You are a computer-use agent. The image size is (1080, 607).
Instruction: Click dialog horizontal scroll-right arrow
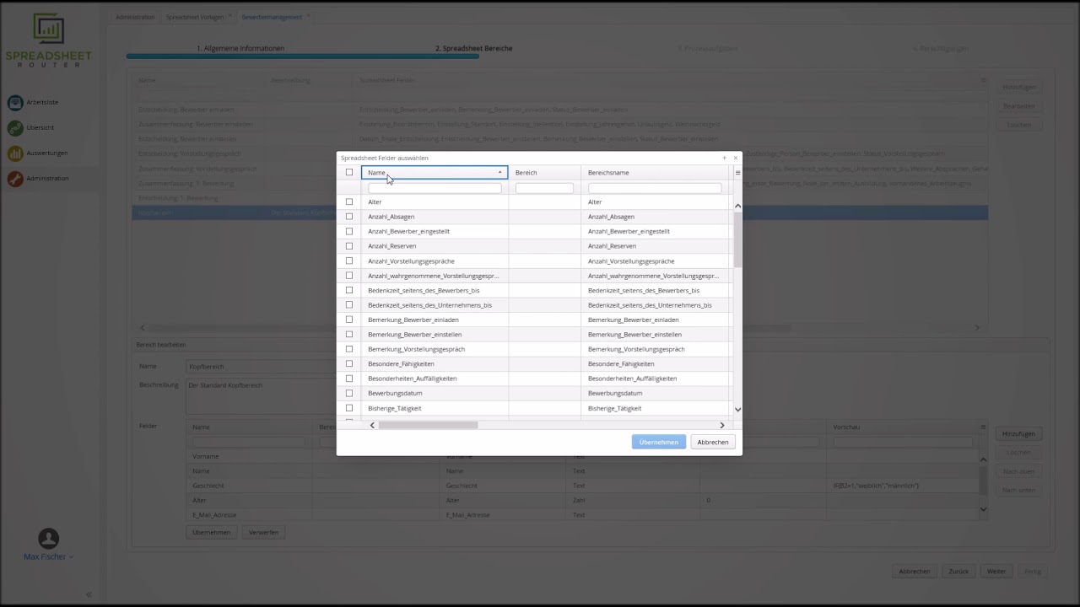(x=722, y=425)
